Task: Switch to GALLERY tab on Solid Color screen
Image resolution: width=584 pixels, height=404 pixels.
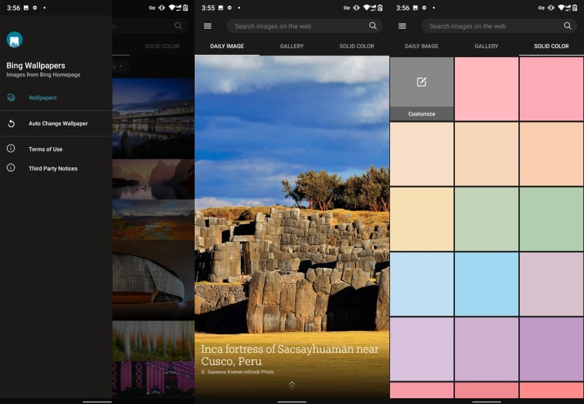Action: [x=487, y=46]
